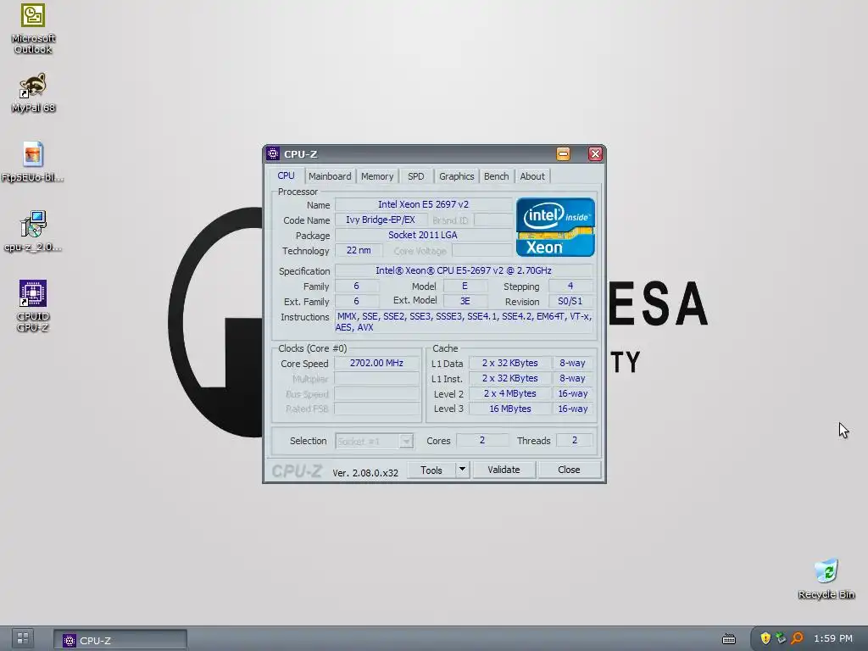Click the processor Name field

(x=423, y=205)
